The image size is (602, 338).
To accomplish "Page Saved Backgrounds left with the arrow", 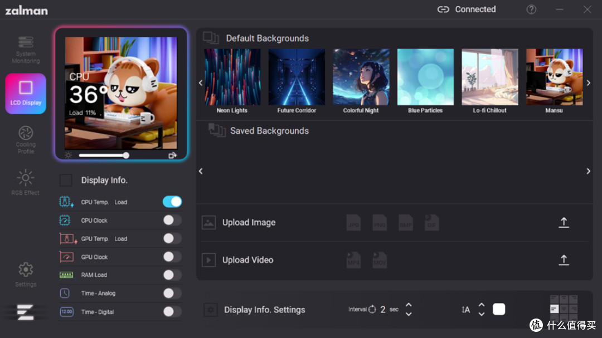I will pos(201,171).
